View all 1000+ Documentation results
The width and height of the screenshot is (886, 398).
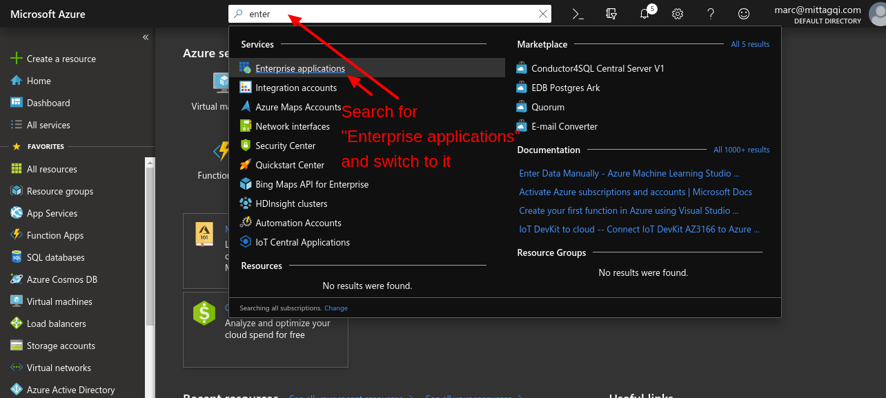(742, 150)
